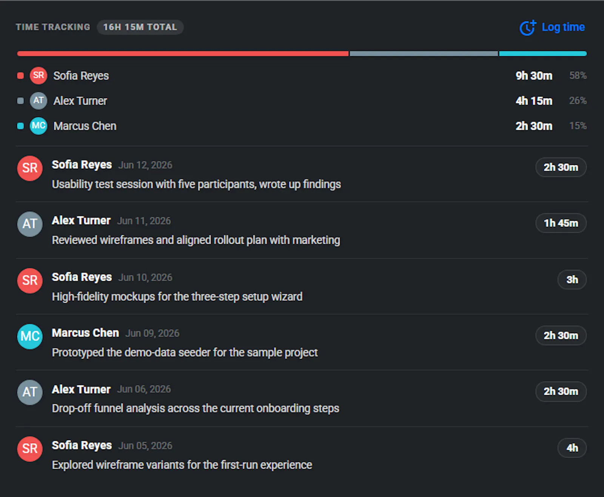Screen dimensions: 604x497
Task: Select Marcus Chen name in summary list
Action: [85, 126]
